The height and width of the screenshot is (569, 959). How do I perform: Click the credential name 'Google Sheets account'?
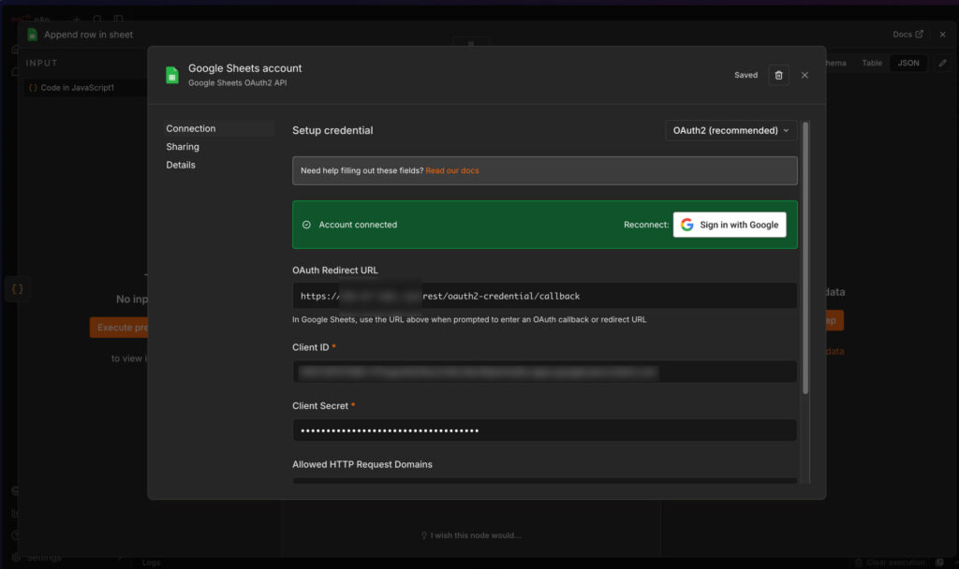click(x=244, y=68)
